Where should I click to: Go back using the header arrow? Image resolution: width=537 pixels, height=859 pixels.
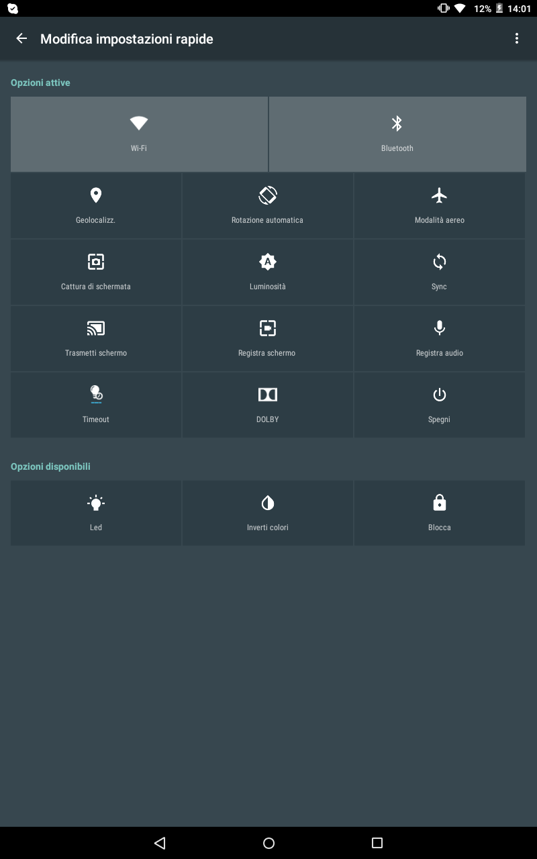coord(21,39)
